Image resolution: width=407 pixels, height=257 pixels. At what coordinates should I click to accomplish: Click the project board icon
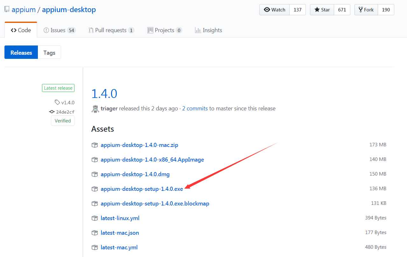pos(150,30)
